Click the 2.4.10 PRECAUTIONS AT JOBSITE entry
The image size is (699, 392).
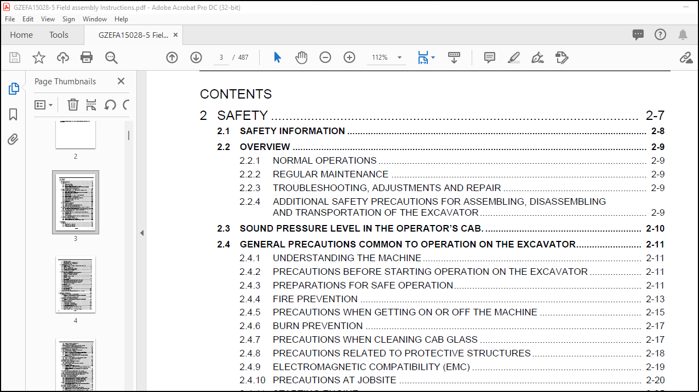tap(452, 380)
